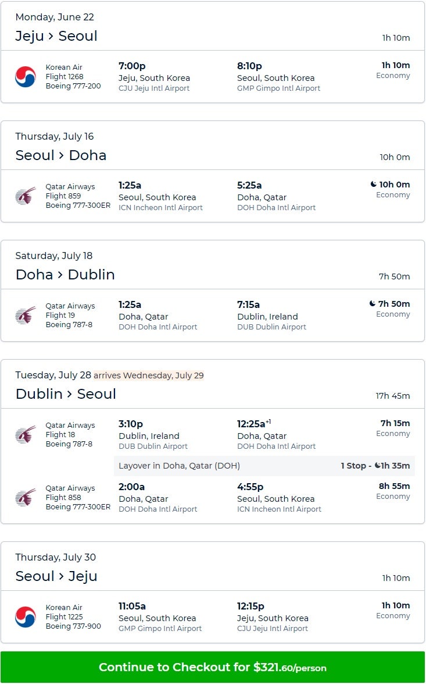This screenshot has width=426, height=684.
Task: Open the Doha > Dublin flight heading
Action: (x=65, y=275)
